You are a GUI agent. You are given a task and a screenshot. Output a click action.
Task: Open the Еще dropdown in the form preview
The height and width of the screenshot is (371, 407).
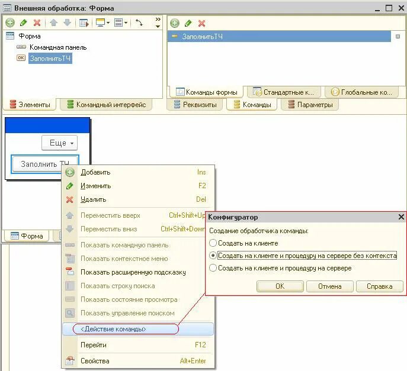click(x=60, y=143)
